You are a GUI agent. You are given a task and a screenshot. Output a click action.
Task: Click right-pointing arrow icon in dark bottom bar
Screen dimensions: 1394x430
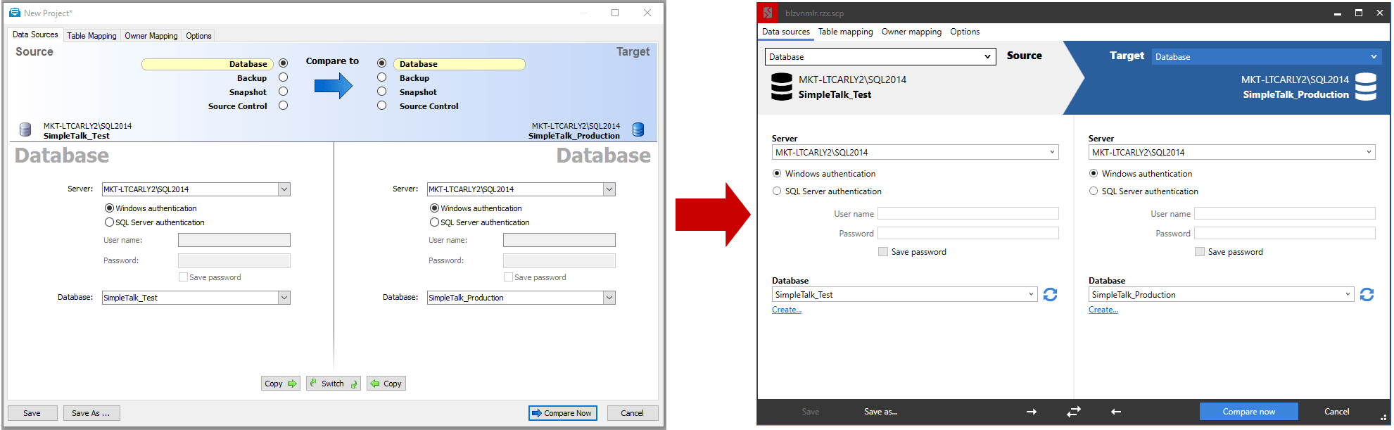pyautogui.click(x=1032, y=412)
